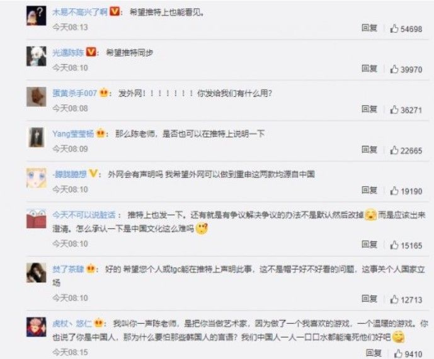Tap the thumbs-up icon beside 9410
This screenshot has width=434, height=359.
point(398,353)
